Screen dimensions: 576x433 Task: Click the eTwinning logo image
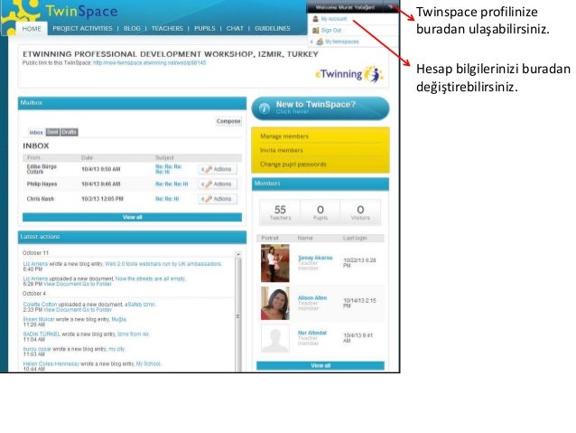click(349, 75)
